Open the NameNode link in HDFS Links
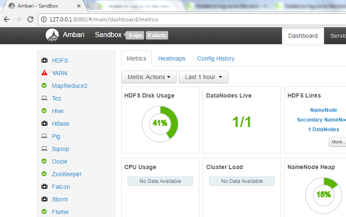This screenshot has height=217, width=346. (324, 110)
